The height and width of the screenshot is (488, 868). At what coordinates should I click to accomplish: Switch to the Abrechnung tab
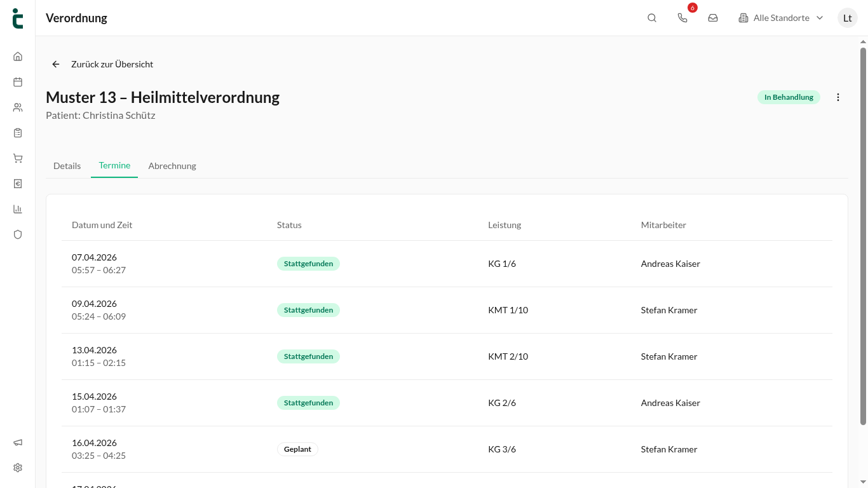pyautogui.click(x=172, y=166)
